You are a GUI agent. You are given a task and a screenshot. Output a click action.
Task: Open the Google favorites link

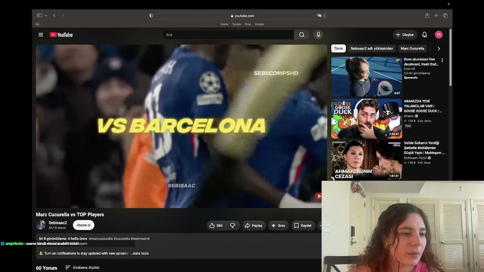259,24
